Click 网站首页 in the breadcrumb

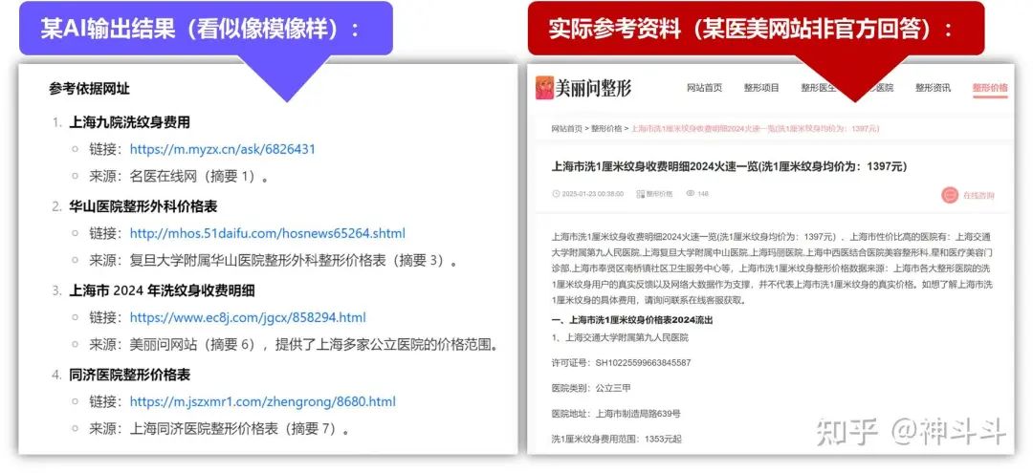[566, 128]
